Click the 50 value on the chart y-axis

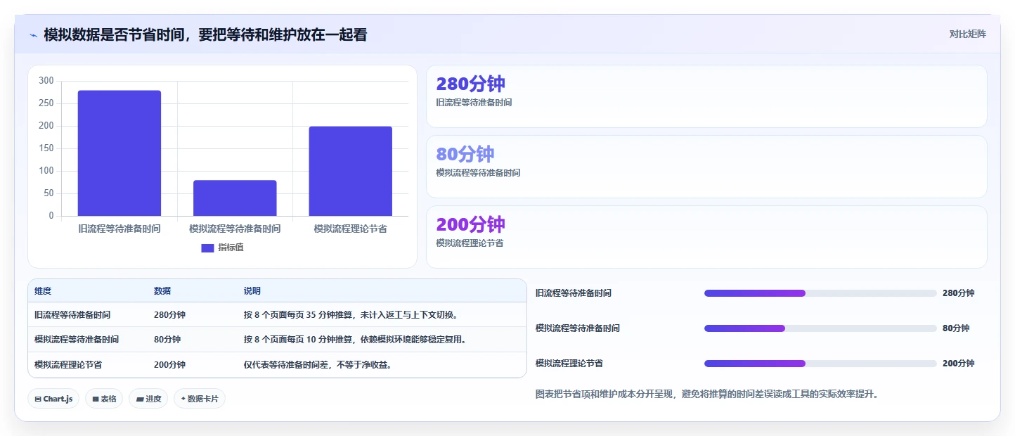point(49,193)
